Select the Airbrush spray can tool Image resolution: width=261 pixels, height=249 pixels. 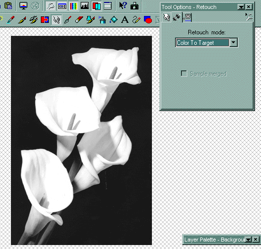[x=102, y=19]
